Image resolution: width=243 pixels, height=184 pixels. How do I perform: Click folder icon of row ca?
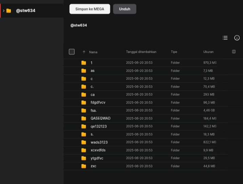(x=84, y=95)
